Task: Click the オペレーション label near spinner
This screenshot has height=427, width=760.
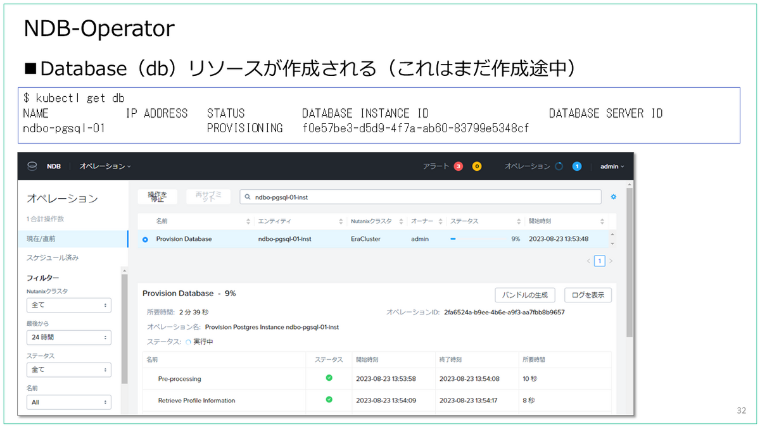Action: coord(527,166)
